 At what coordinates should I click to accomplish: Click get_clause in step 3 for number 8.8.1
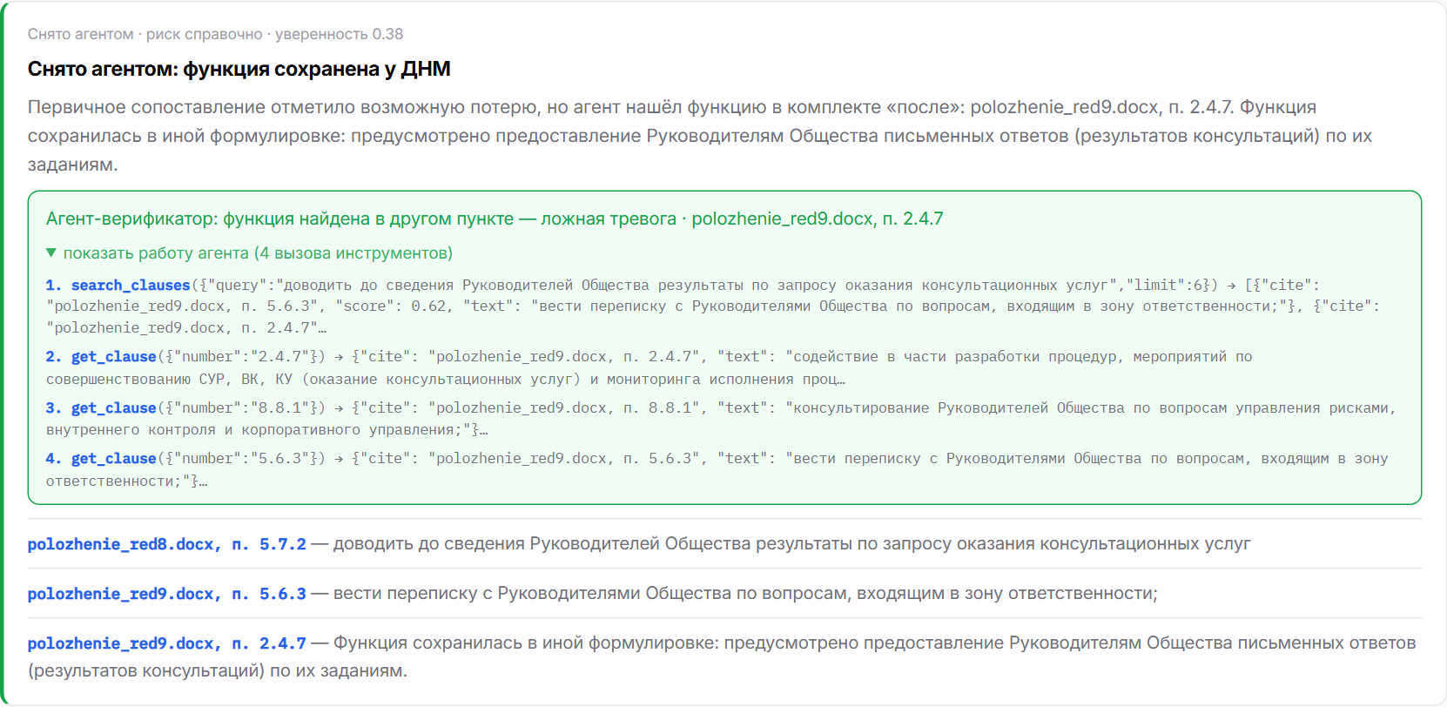tap(114, 408)
